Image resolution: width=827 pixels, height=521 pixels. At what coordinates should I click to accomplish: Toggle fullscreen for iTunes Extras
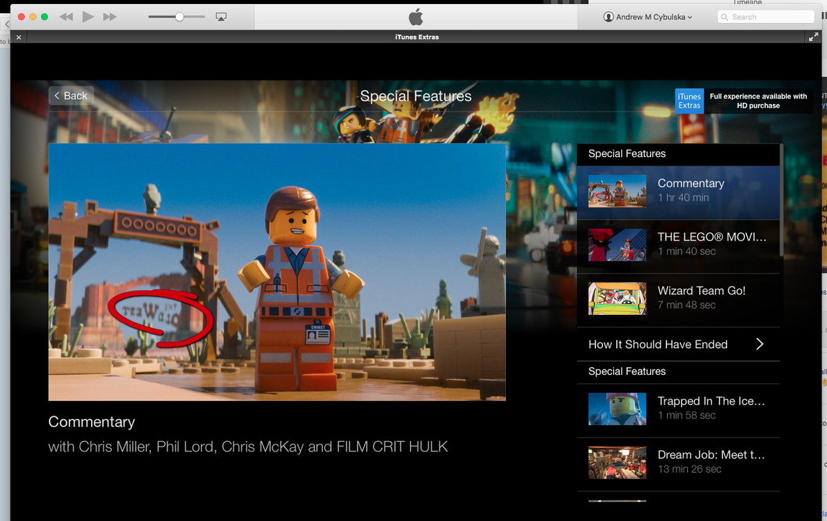(x=813, y=37)
